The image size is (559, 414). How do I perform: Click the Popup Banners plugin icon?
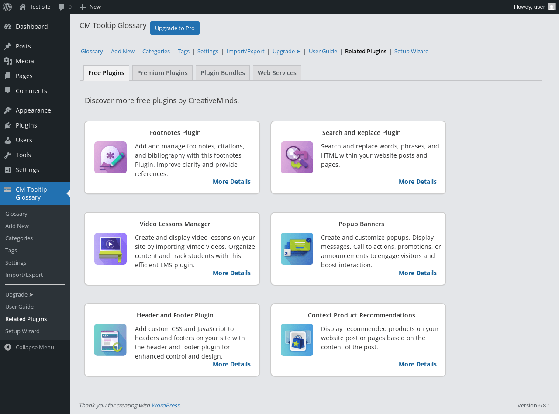coord(297,248)
